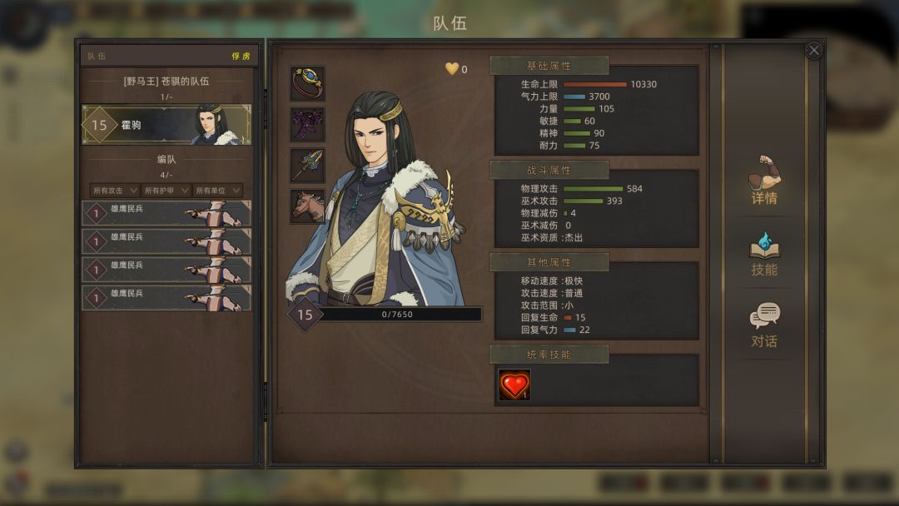Select the dark armor equipment slot
Viewport: 899px width, 506px height.
(x=307, y=124)
